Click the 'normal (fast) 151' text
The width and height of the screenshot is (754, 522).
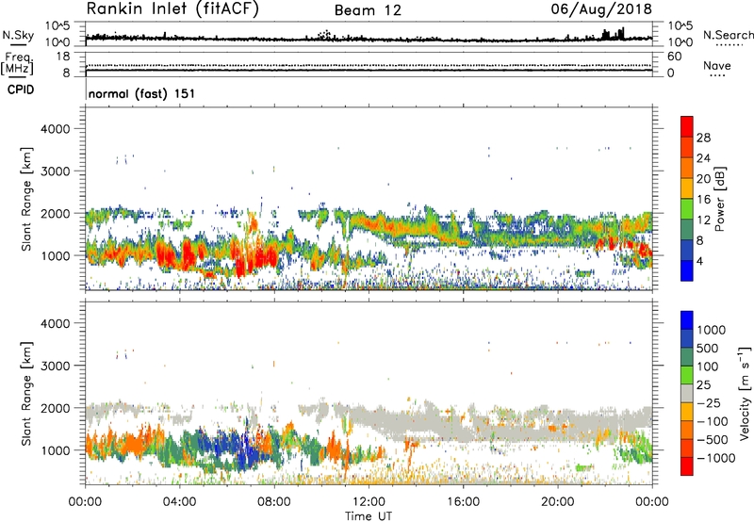(x=142, y=93)
